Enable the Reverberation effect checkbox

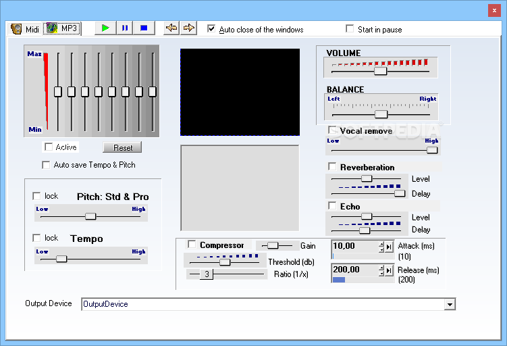[332, 166]
